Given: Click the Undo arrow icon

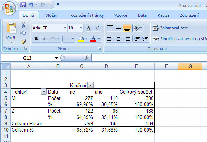Looking at the screenshot, I should pyautogui.click(x=31, y=5).
